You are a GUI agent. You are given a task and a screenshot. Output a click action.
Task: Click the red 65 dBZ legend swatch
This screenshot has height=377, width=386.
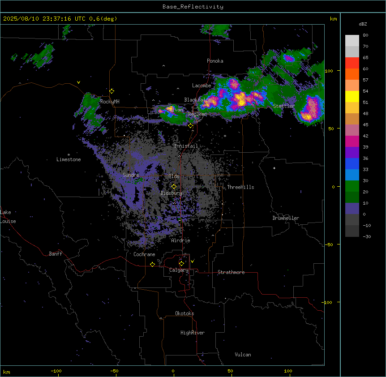[x=352, y=63]
